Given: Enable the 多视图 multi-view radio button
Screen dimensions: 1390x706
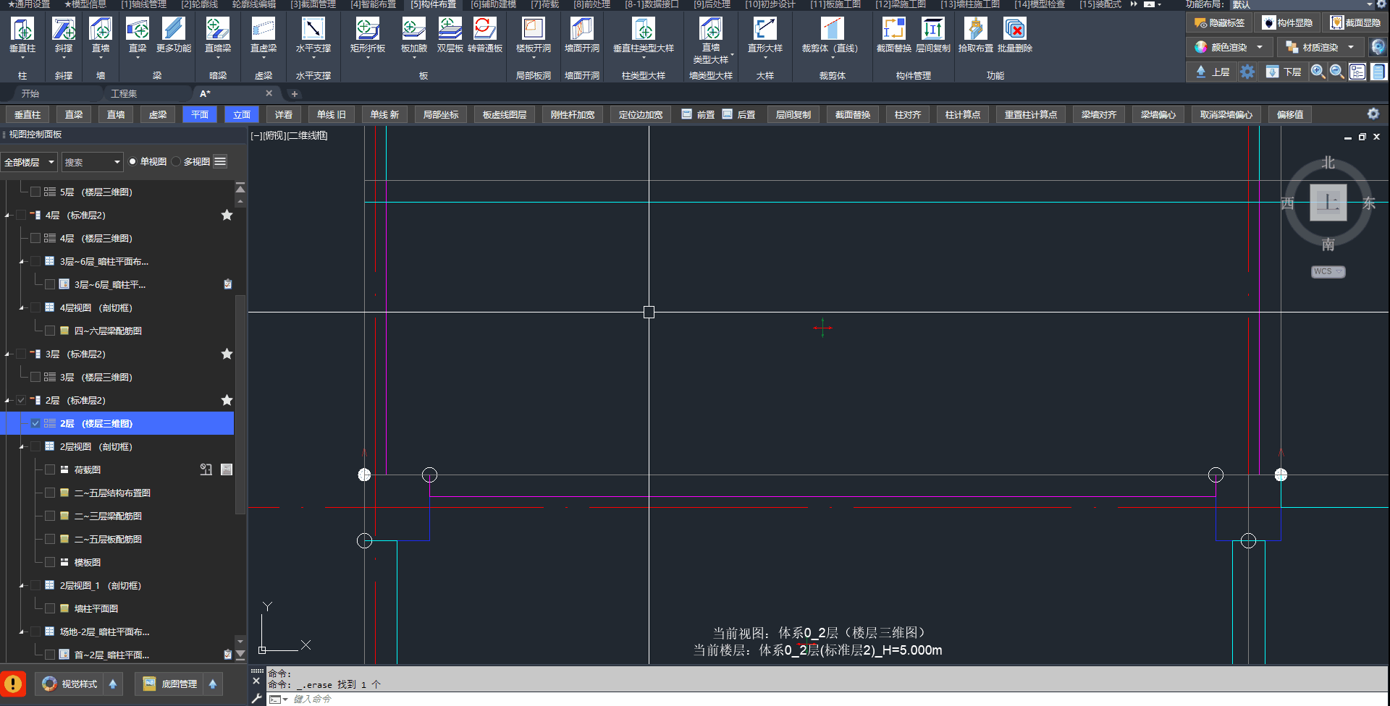Looking at the screenshot, I should (177, 162).
